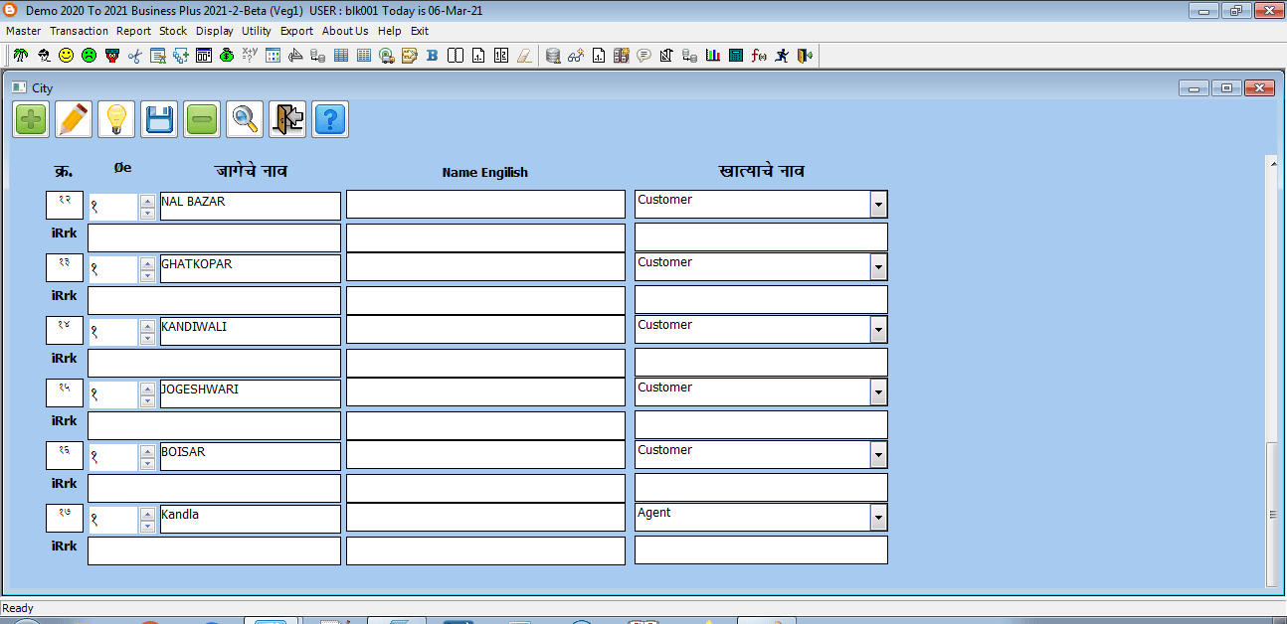
Task: Click the bar chart icon in main toolbar
Action: click(712, 56)
